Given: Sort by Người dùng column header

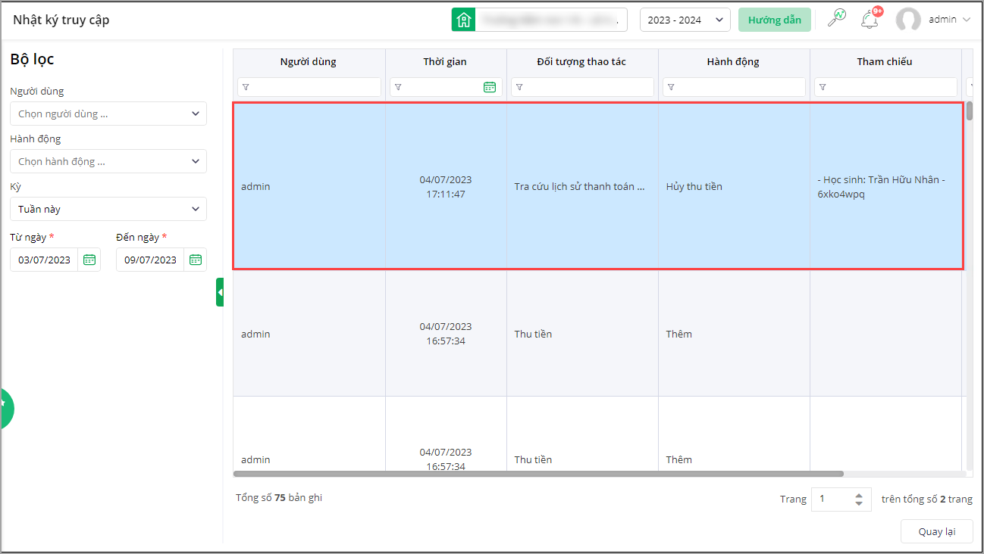Looking at the screenshot, I should tap(308, 61).
